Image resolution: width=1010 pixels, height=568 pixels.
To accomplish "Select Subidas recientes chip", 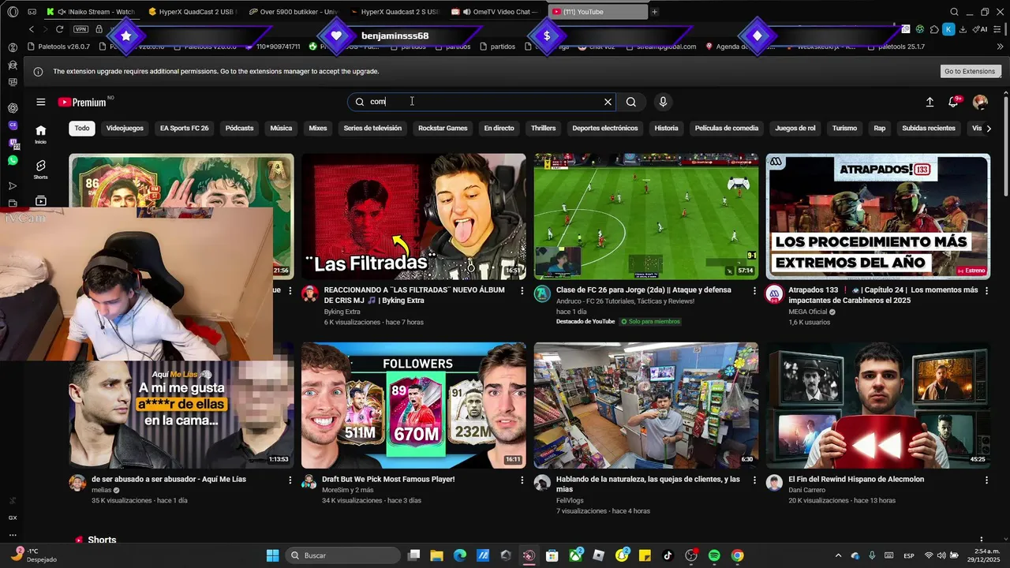I will (x=929, y=128).
